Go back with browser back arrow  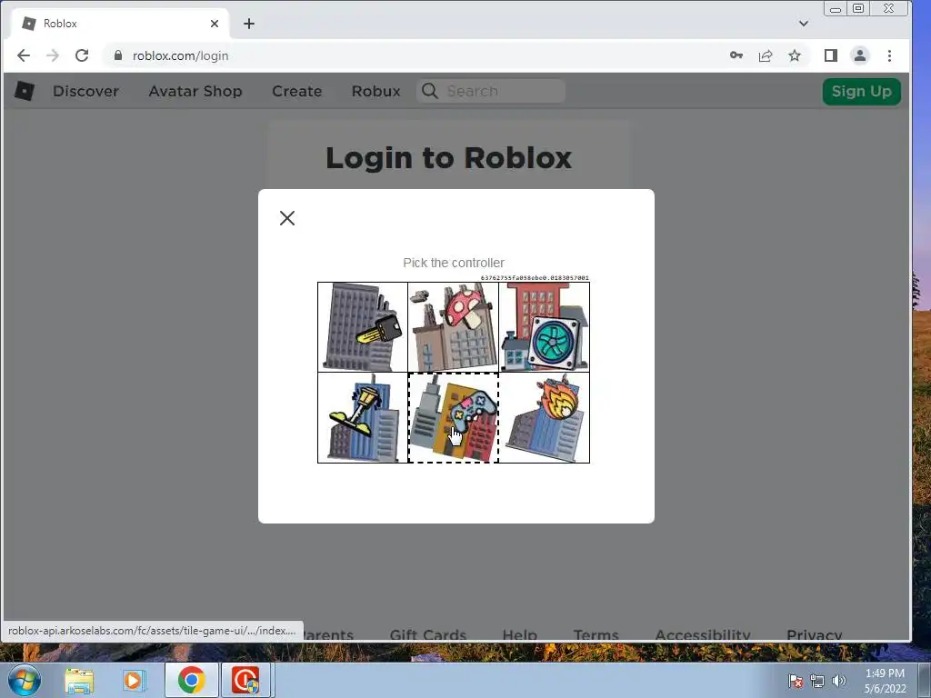point(24,55)
